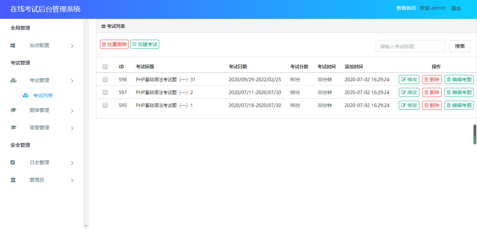This screenshot has height=229, width=477.
Task: Focus the 请输入考试标题 search field
Action: click(x=410, y=46)
